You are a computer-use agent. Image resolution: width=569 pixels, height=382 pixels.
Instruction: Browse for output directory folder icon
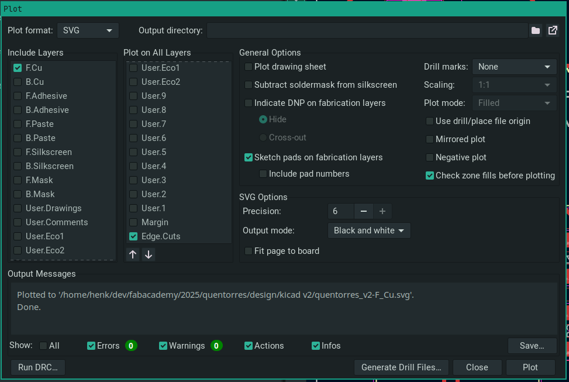coord(536,31)
